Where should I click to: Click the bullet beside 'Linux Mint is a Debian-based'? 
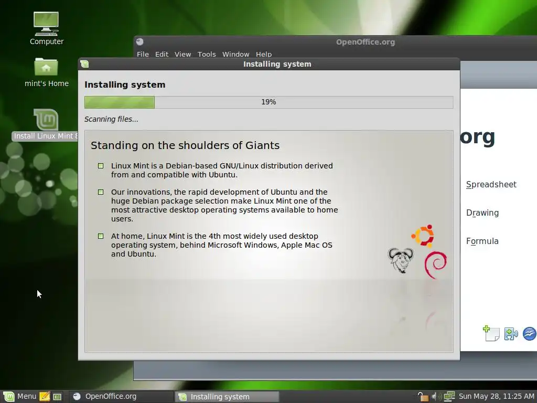pyautogui.click(x=101, y=166)
